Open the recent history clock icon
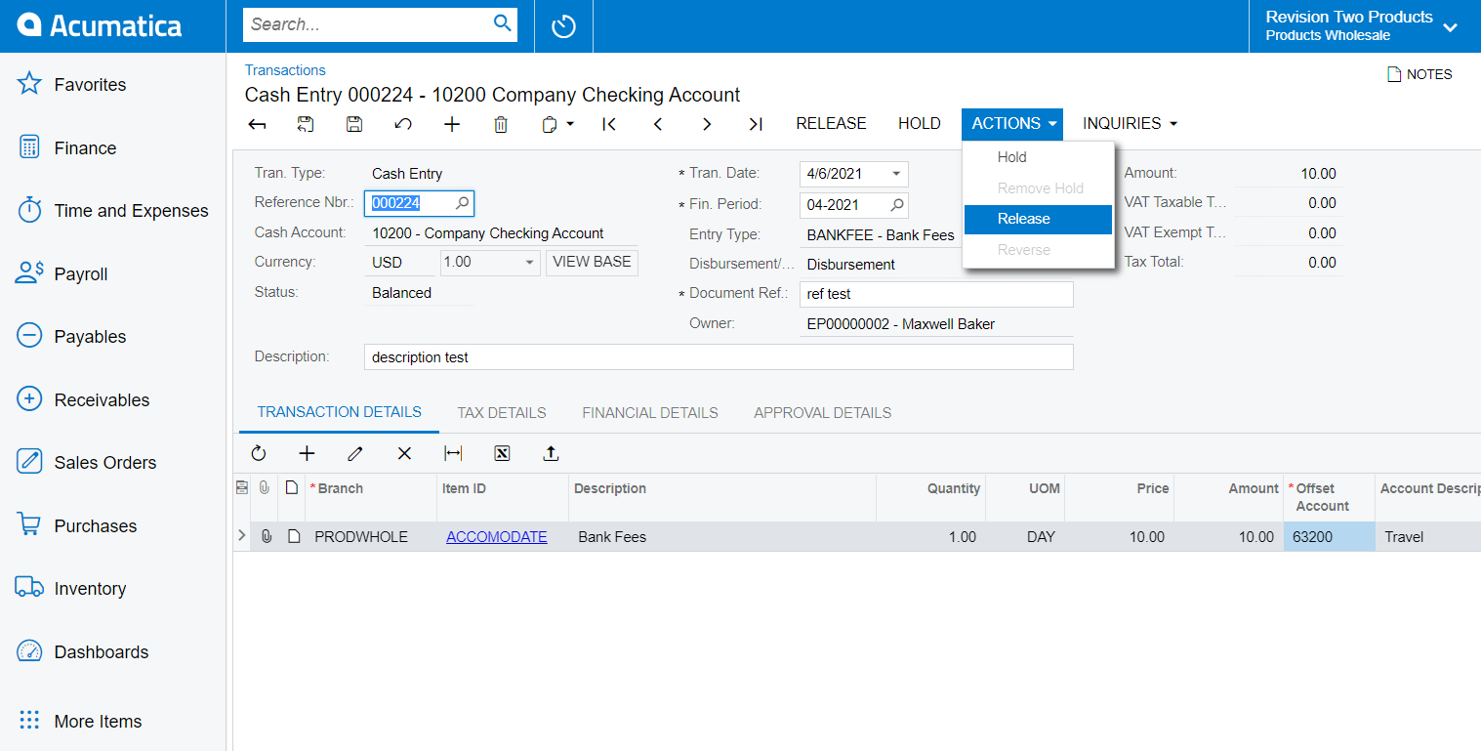 point(563,26)
